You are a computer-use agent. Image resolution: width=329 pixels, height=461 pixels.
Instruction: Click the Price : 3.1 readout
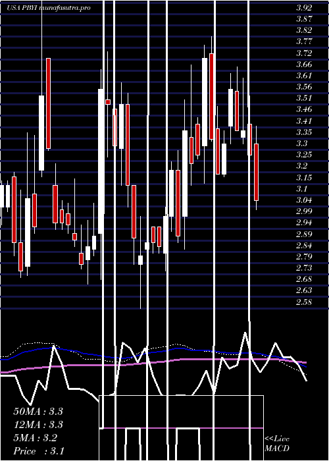(x=39, y=451)
